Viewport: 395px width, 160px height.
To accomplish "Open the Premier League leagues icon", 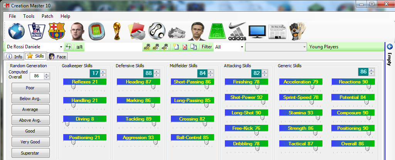I will pos(37,31).
